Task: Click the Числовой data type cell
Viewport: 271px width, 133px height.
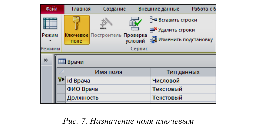Action: [x=183, y=81]
